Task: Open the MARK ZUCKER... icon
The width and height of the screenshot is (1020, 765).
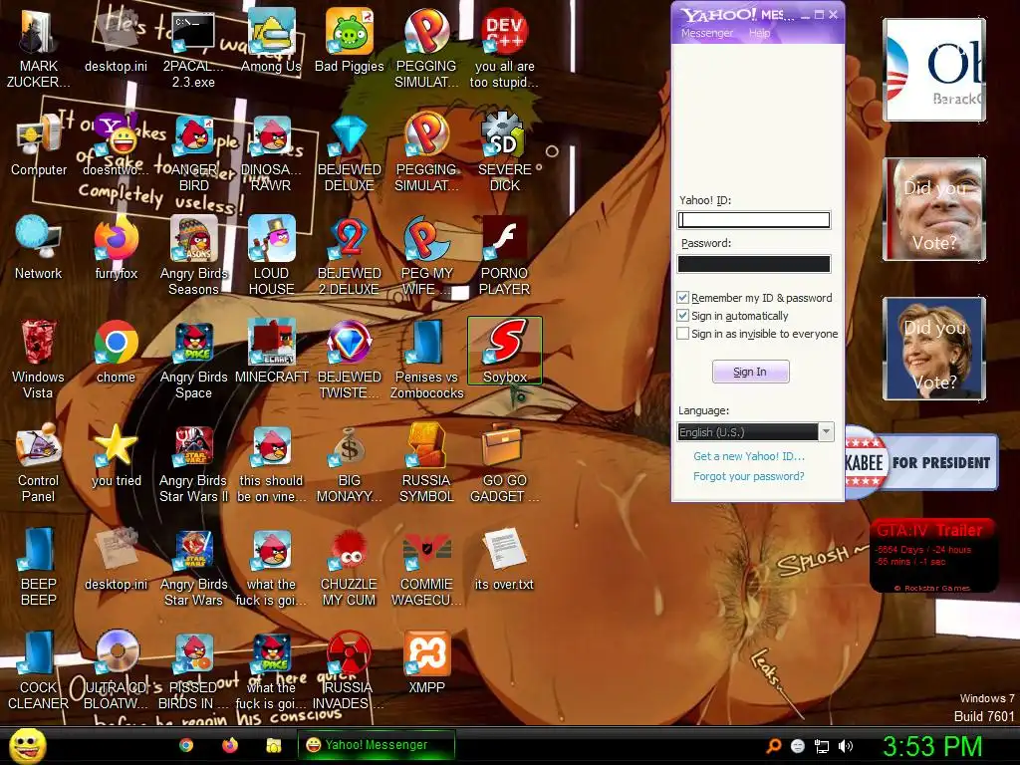Action: pyautogui.click(x=39, y=48)
